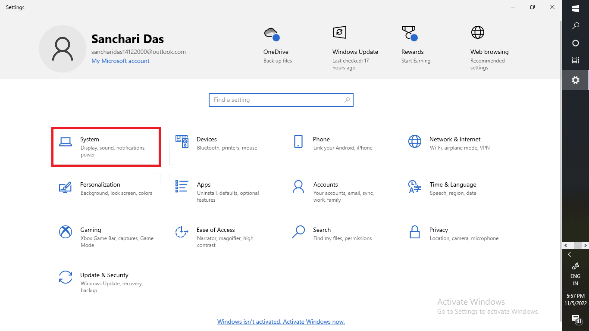Open Gaming settings Xbox icon
Image resolution: width=589 pixels, height=331 pixels.
pyautogui.click(x=66, y=232)
